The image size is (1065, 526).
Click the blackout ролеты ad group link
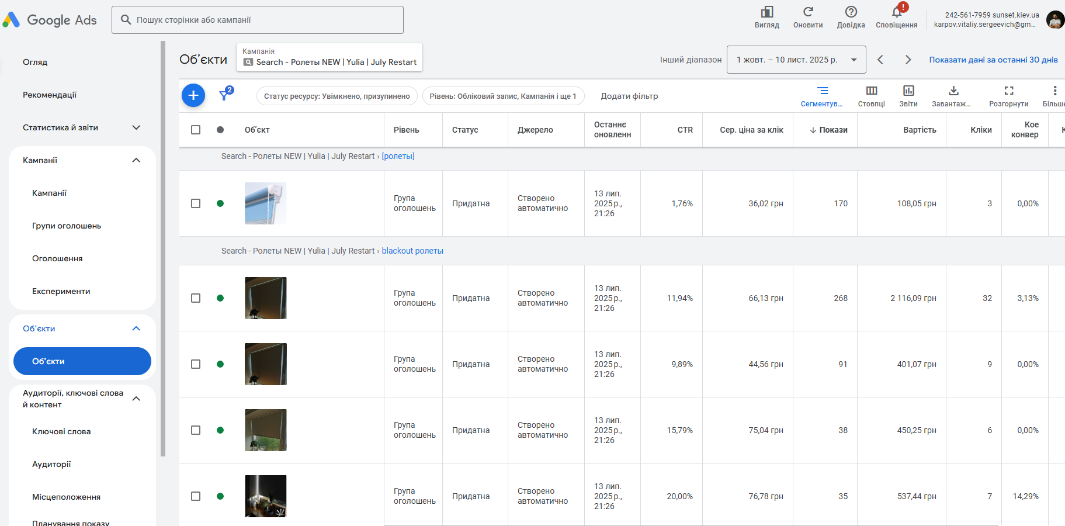point(412,251)
